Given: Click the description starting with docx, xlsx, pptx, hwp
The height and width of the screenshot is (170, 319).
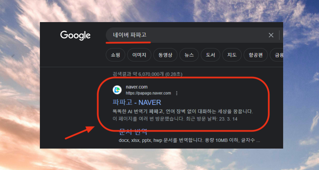Looking at the screenshot, I should pos(189,140).
